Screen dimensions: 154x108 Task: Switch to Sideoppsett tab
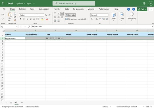(44, 9)
